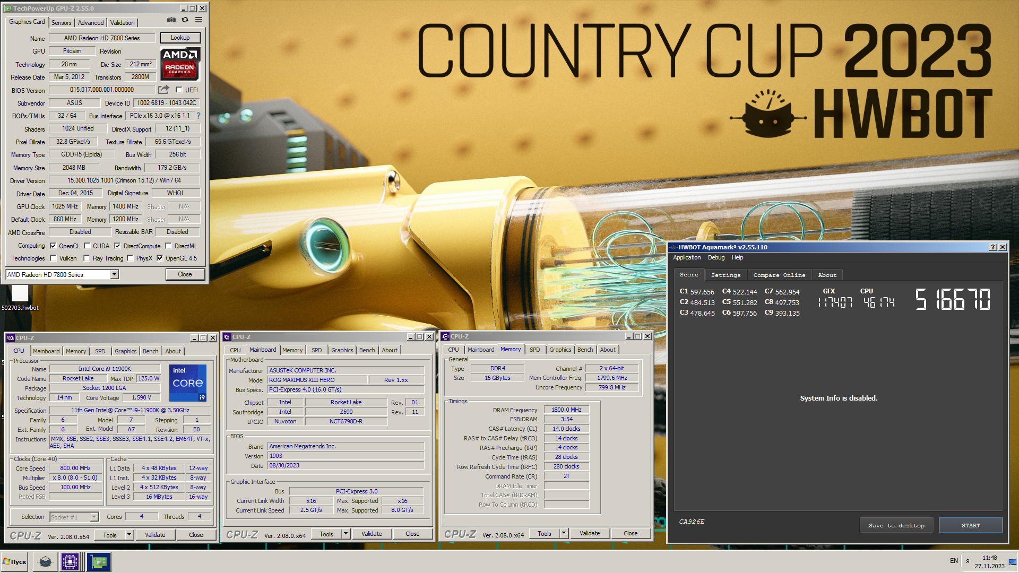
Task: Click the Lookup button in GPU-Z
Action: click(x=180, y=38)
